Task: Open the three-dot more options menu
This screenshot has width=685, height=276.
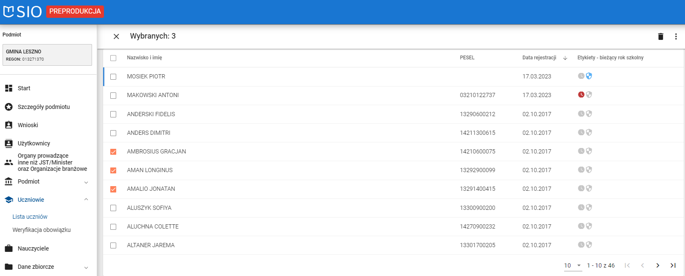Action: pos(676,36)
